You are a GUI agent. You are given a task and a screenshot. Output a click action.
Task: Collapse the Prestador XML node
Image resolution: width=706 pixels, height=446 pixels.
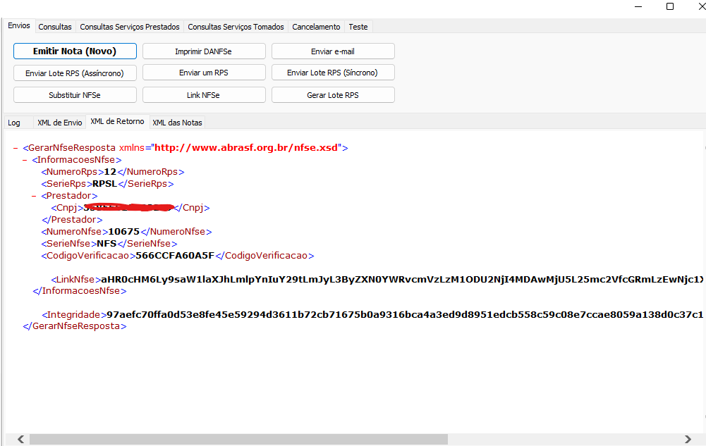click(34, 196)
